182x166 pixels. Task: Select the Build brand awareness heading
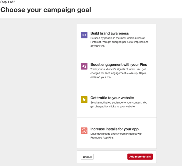pos(109,33)
